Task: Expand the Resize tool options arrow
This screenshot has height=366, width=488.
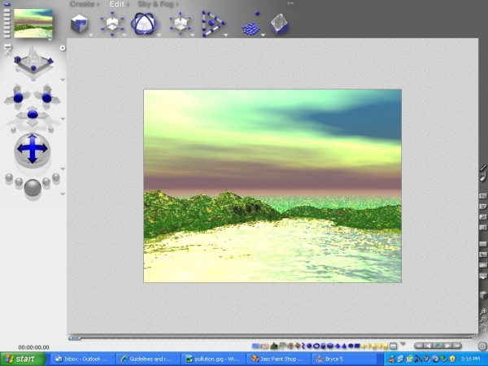Action: (124, 35)
